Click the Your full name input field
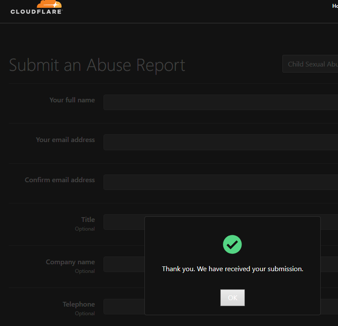Viewport: 338px width, 326px height. tap(221, 102)
